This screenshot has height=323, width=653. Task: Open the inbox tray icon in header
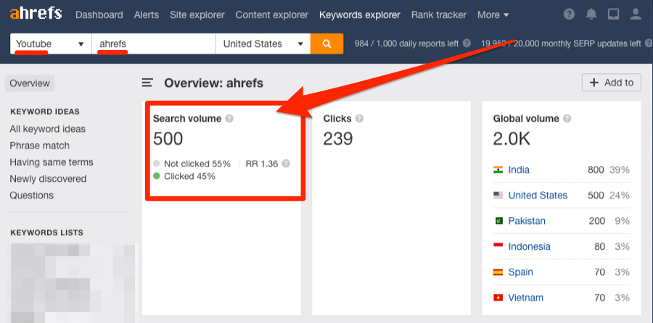coord(613,14)
